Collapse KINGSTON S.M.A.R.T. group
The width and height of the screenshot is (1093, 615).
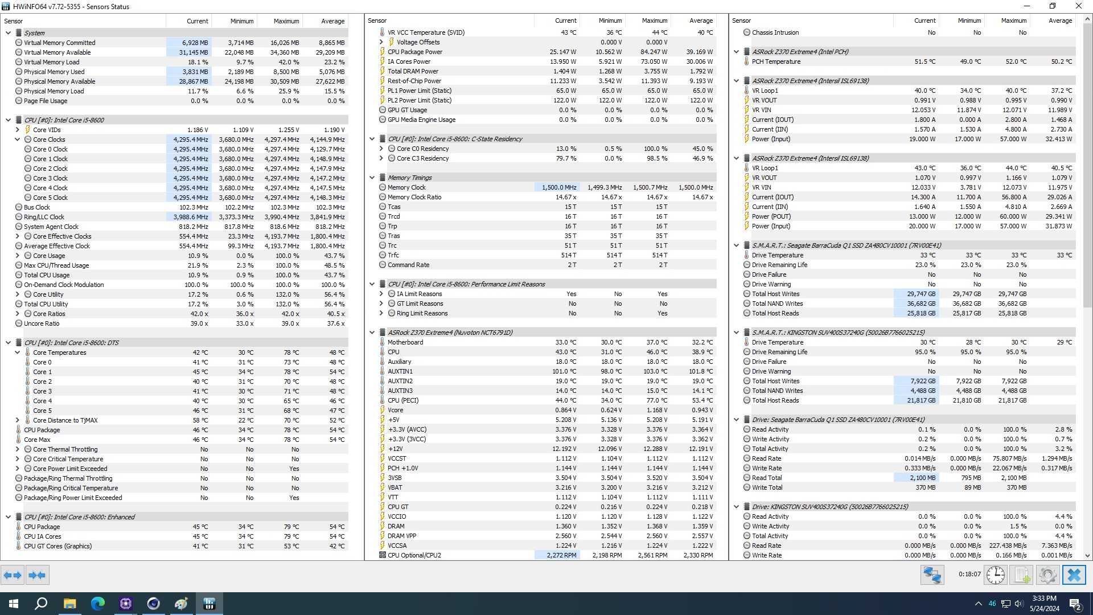[x=736, y=333]
